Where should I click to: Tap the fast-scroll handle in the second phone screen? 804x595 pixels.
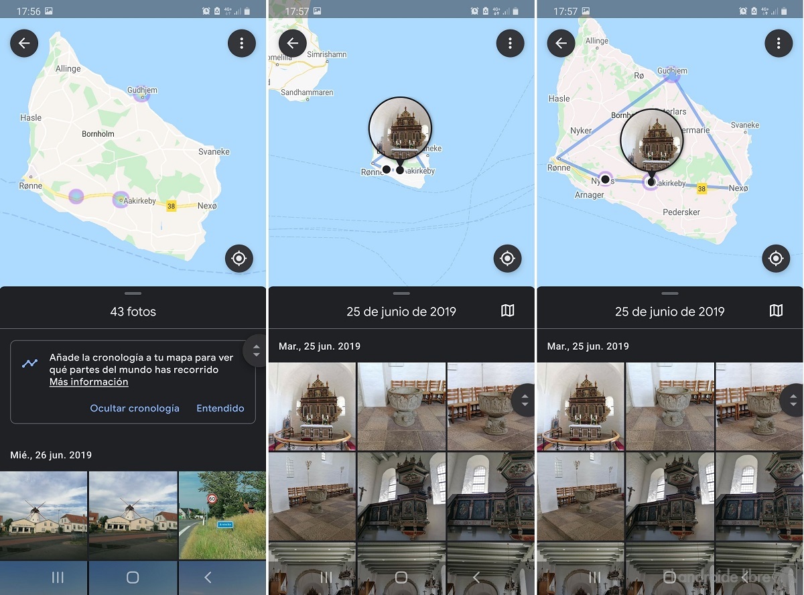[x=523, y=400]
